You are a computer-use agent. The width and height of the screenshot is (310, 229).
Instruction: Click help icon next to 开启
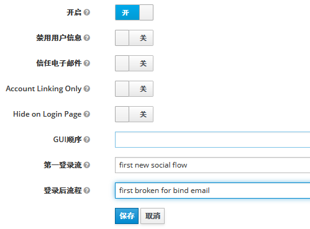click(x=87, y=12)
